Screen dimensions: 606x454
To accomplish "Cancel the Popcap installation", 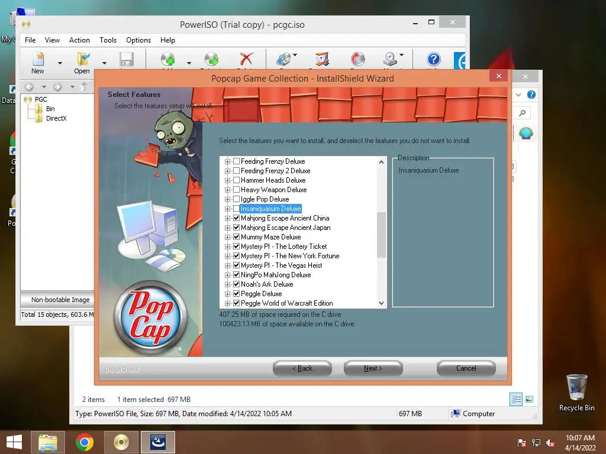I will 466,368.
